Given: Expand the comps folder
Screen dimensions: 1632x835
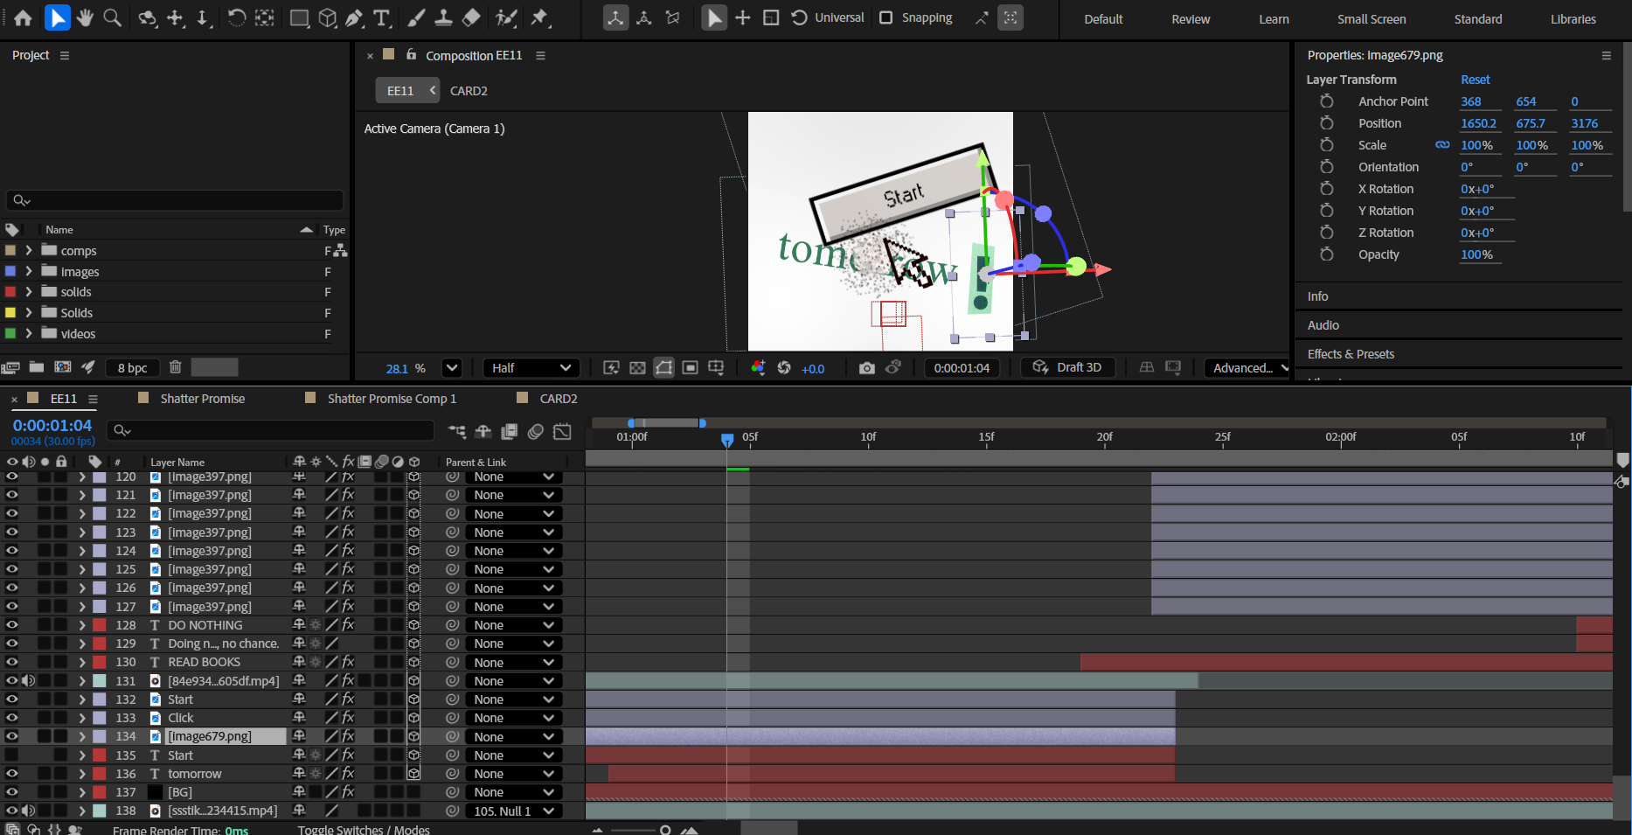Looking at the screenshot, I should pyautogui.click(x=29, y=251).
